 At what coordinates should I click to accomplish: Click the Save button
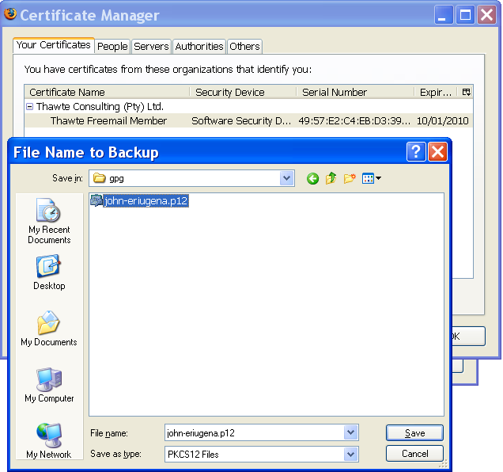pyautogui.click(x=414, y=433)
